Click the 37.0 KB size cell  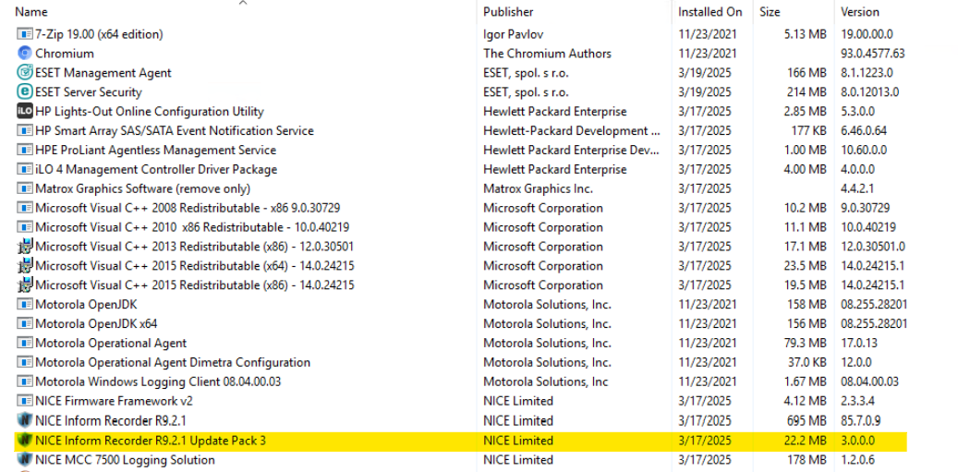[x=807, y=363]
